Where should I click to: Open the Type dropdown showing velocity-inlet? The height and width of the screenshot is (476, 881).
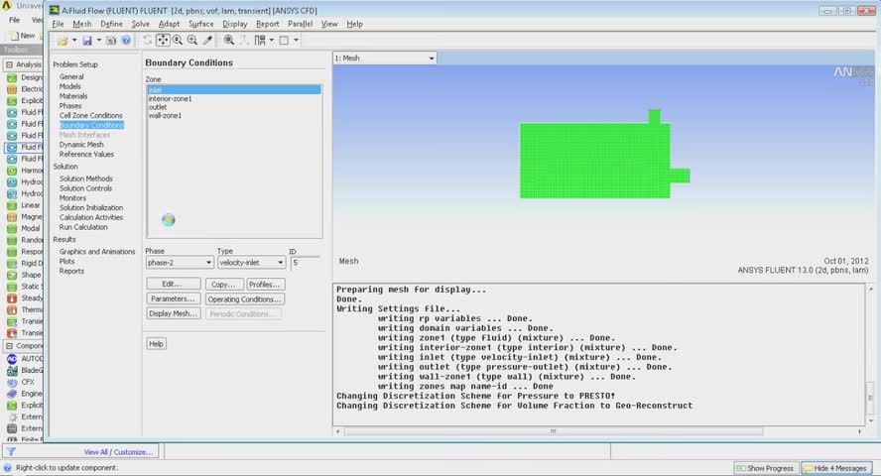click(251, 263)
